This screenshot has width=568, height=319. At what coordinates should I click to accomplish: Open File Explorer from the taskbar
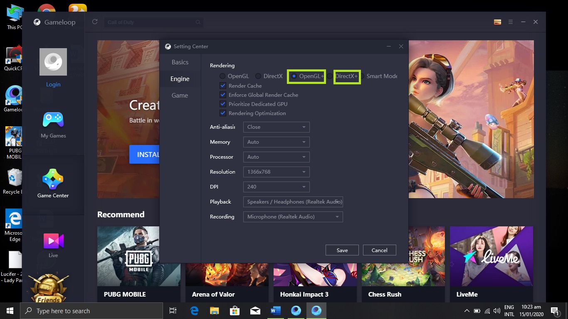click(215, 311)
